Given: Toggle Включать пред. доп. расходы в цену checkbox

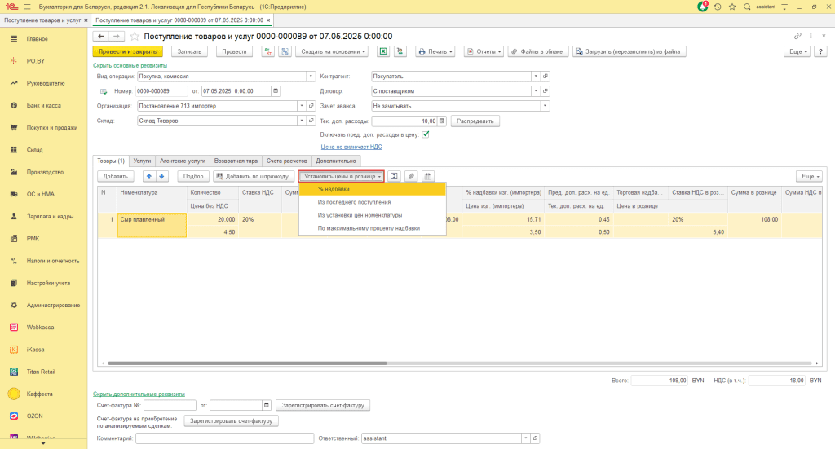Looking at the screenshot, I should click(426, 134).
